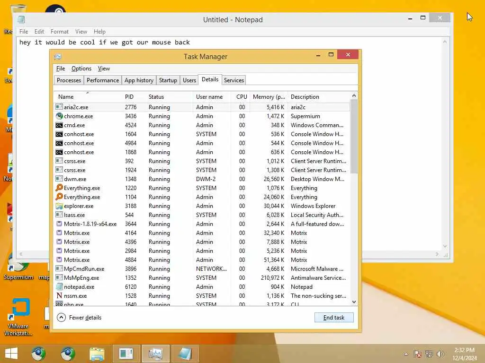
Task: Switch to Performance tab
Action: coord(103,80)
